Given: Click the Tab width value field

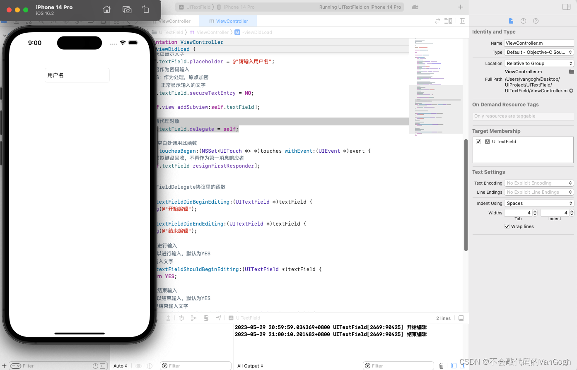Looking at the screenshot, I should pyautogui.click(x=518, y=213).
